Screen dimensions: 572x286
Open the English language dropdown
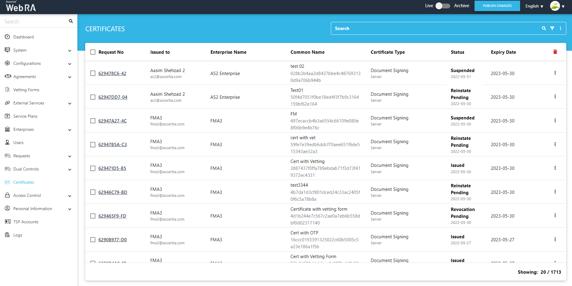coord(534,6)
